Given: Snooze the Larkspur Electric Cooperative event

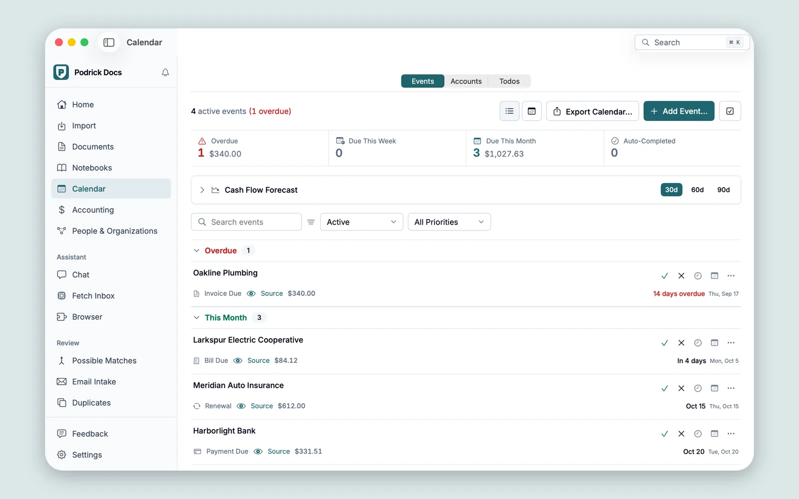Looking at the screenshot, I should [698, 343].
